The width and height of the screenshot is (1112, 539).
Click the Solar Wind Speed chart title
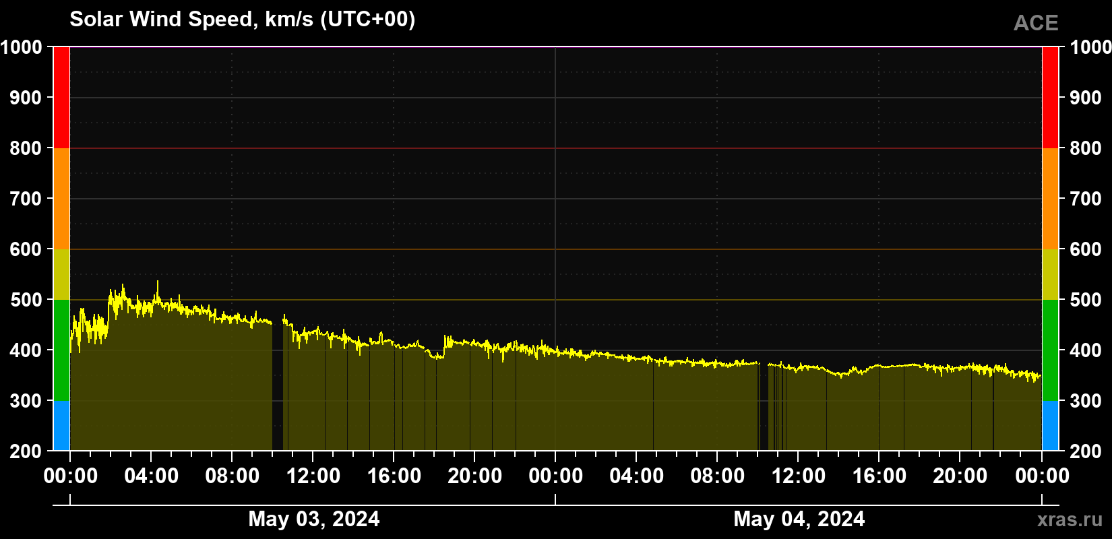tap(243, 20)
